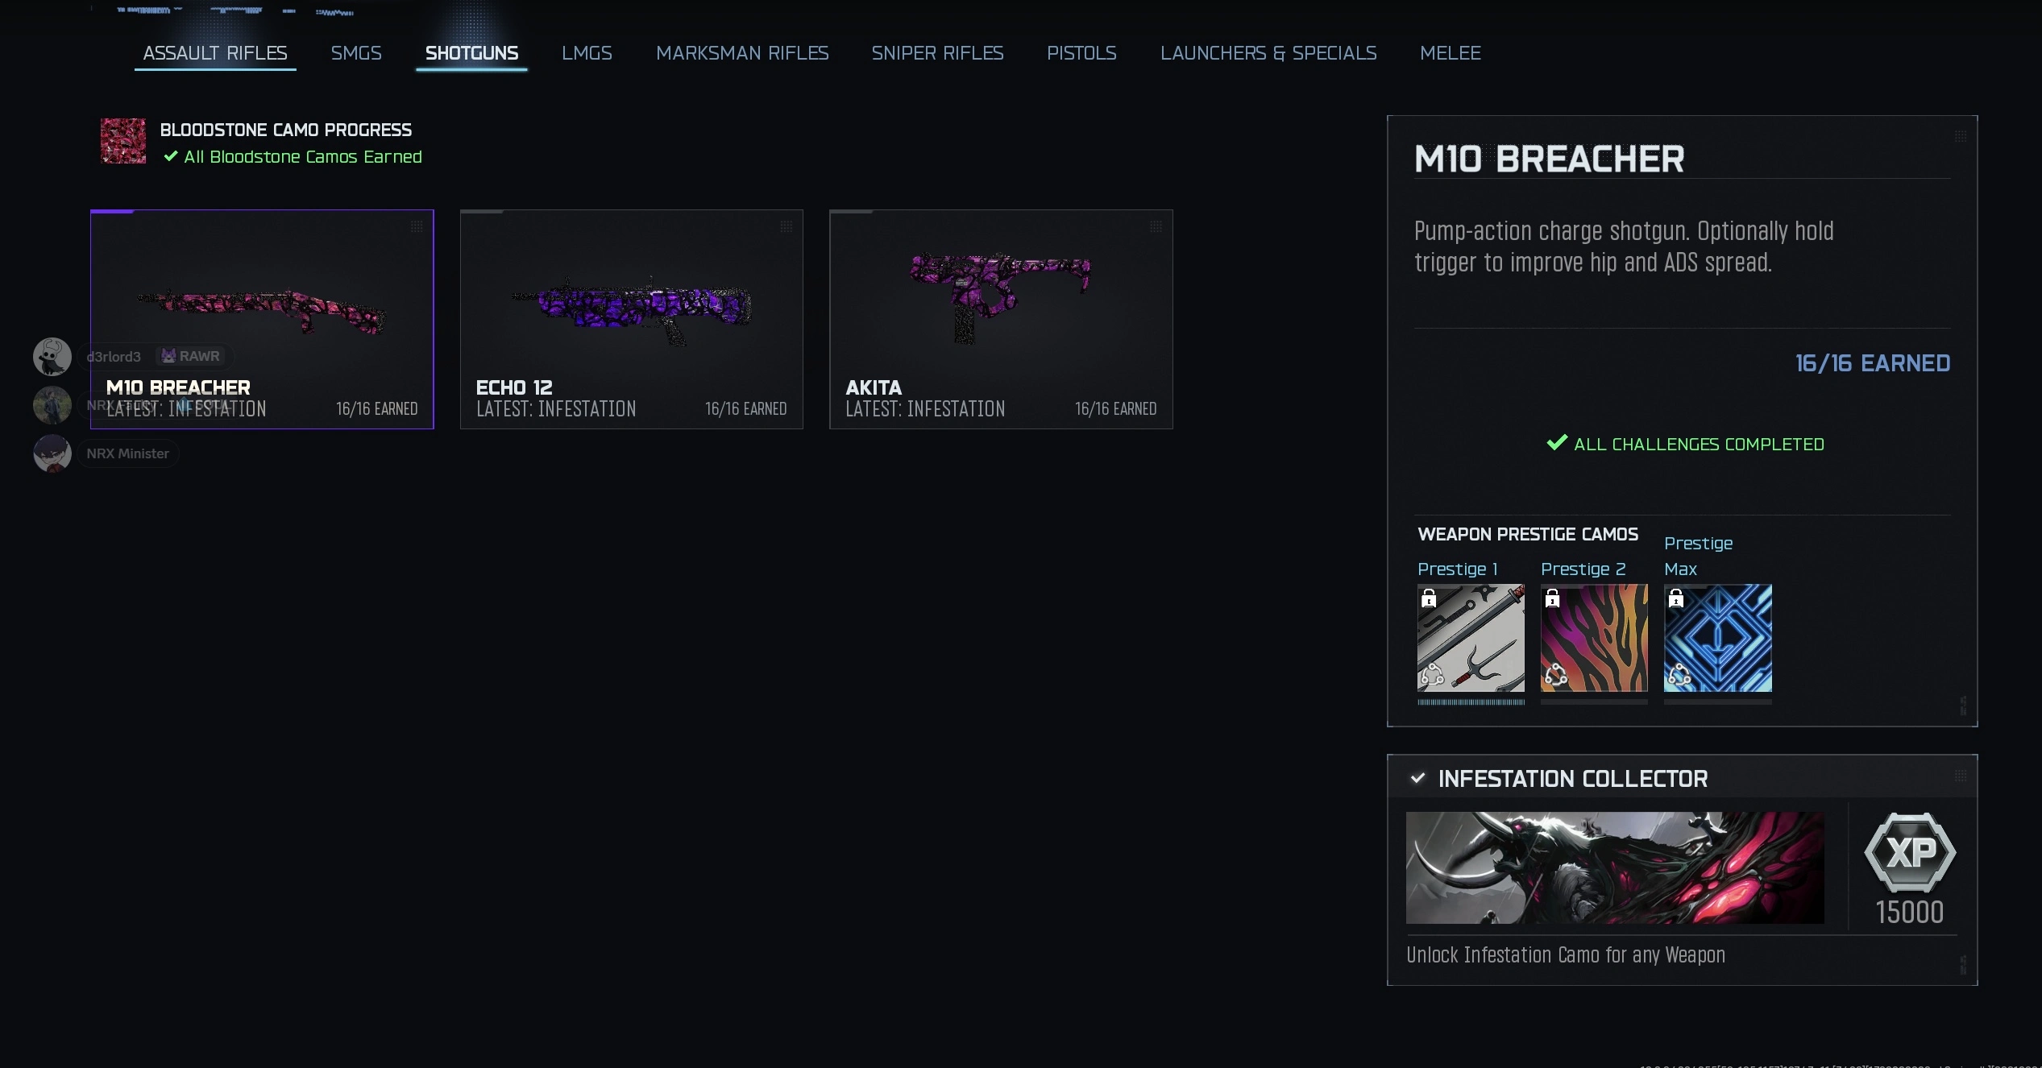2042x1068 pixels.
Task: Click NRX Minister's avatar icon
Action: (52, 453)
